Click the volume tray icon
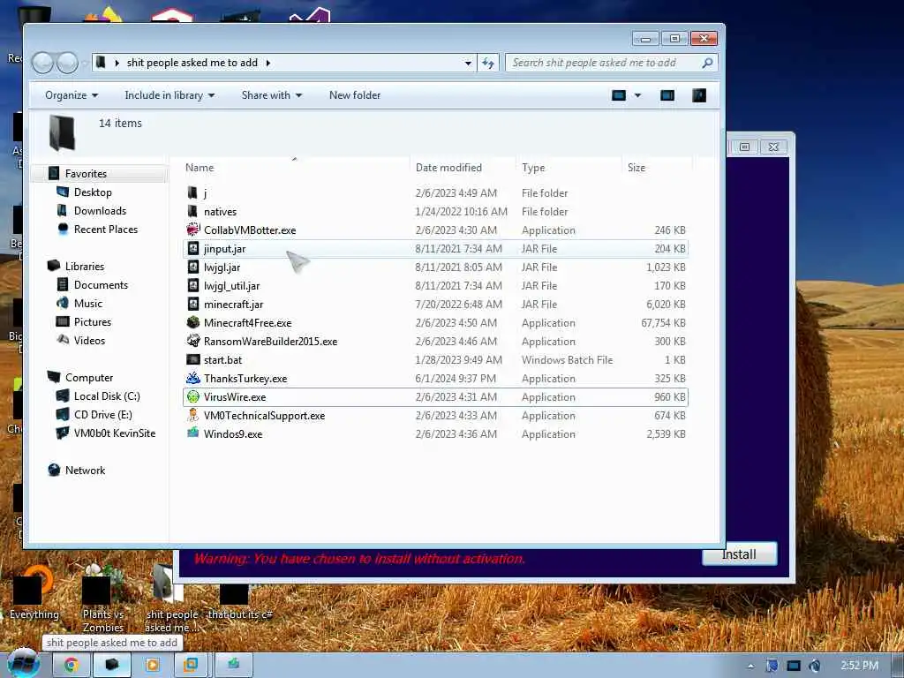 click(x=815, y=666)
